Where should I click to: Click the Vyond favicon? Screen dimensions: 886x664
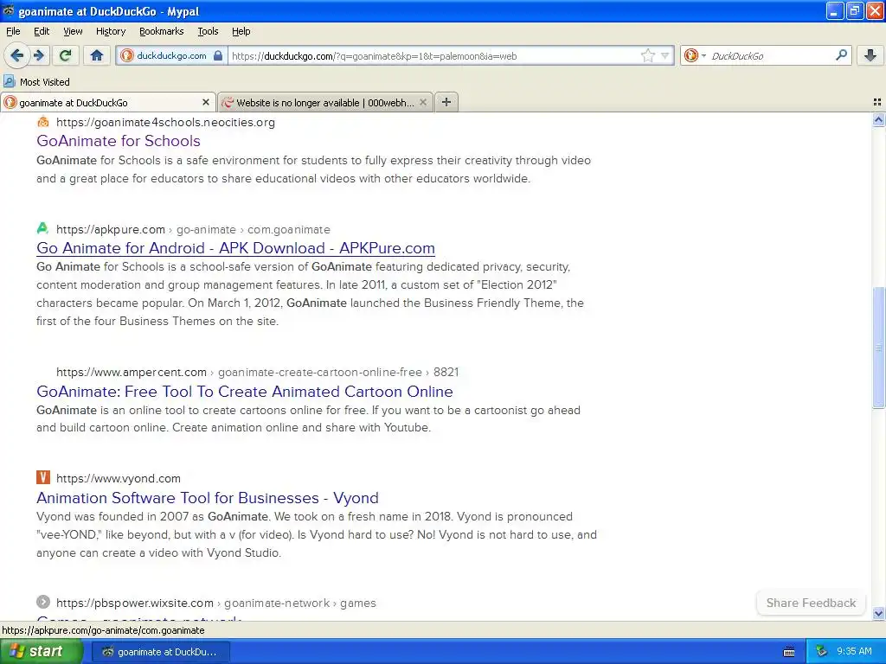43,477
